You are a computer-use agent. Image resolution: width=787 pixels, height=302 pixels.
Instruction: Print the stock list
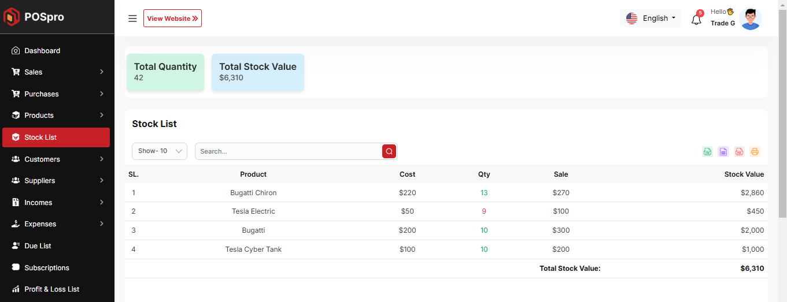point(755,152)
